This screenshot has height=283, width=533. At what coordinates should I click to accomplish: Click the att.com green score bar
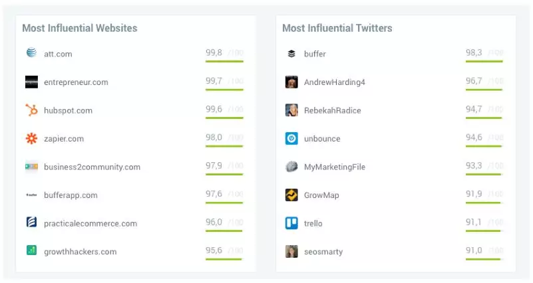tap(224, 61)
